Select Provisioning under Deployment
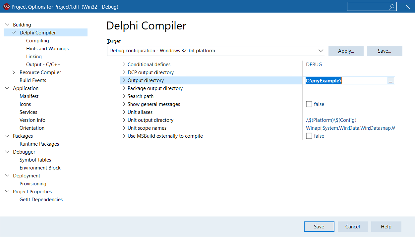Screen dimensions: 415x237 [33, 184]
